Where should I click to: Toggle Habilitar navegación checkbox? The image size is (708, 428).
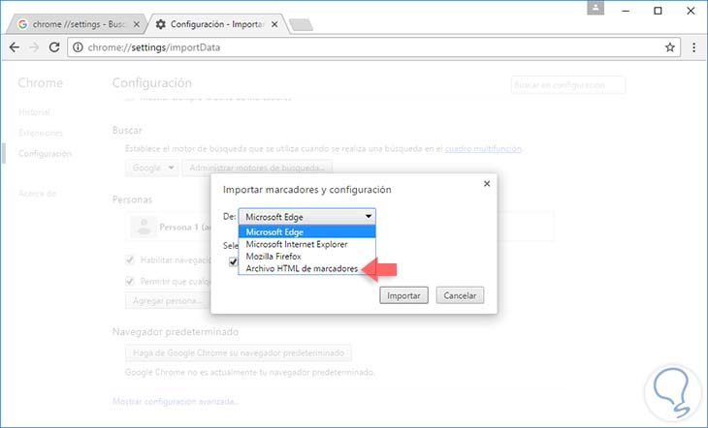pos(130,260)
